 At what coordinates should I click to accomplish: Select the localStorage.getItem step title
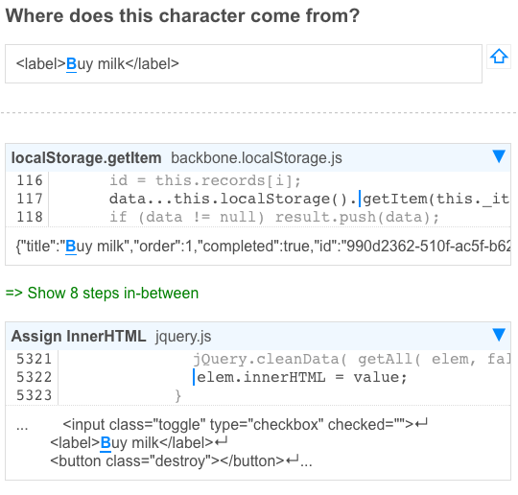coord(86,157)
